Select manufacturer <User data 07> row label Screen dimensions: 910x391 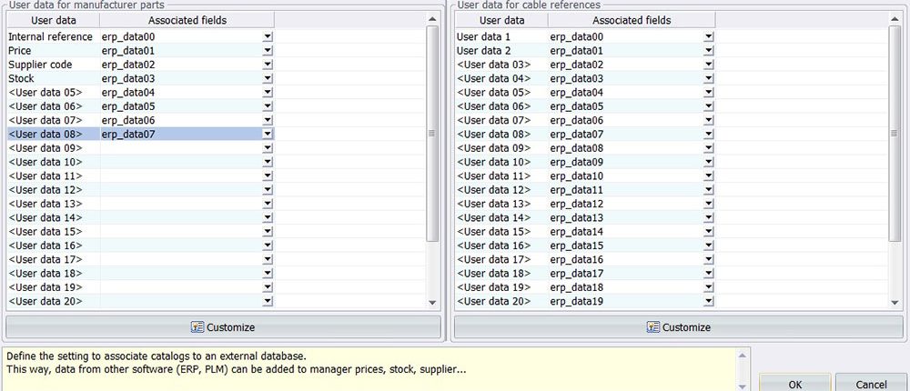coord(45,120)
